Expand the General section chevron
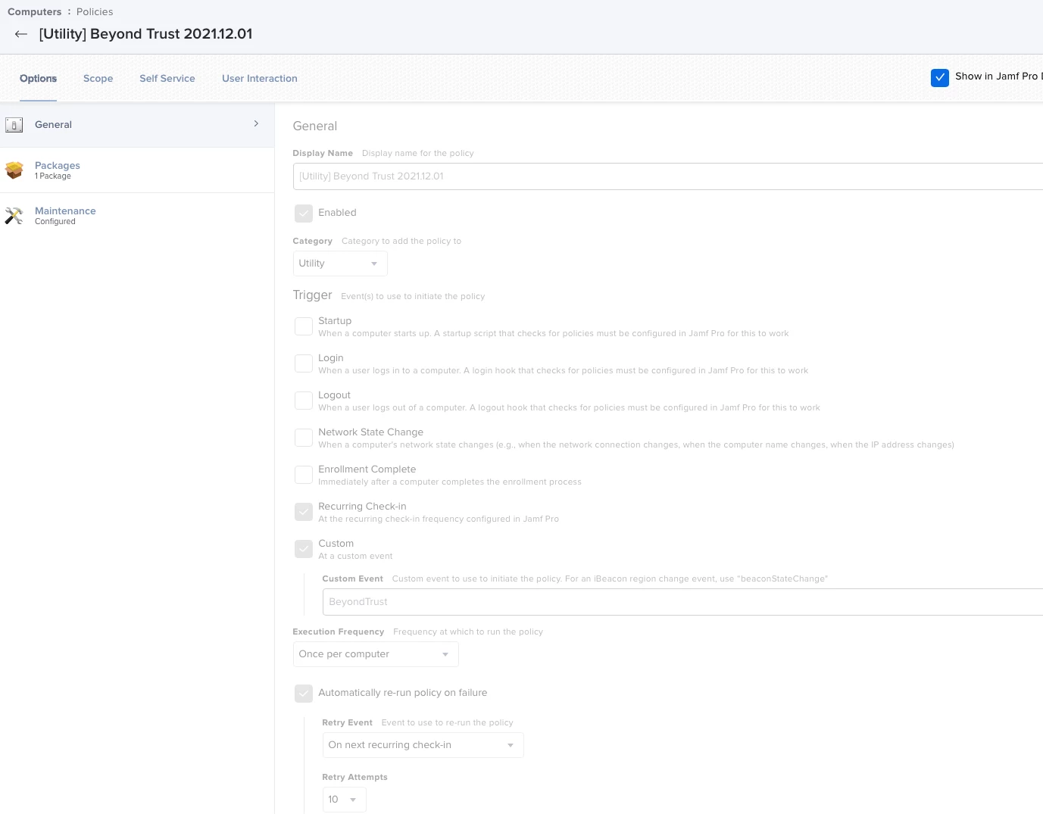Screen dimensions: 1043x814 pos(256,123)
